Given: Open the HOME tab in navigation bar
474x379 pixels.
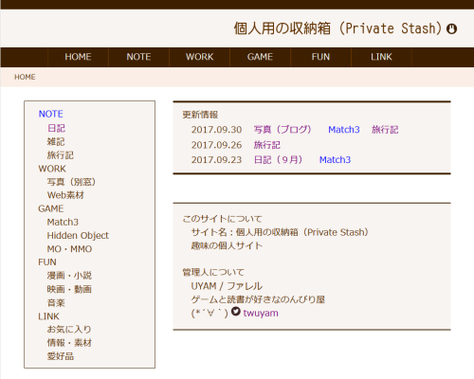Looking at the screenshot, I should pyautogui.click(x=78, y=57).
